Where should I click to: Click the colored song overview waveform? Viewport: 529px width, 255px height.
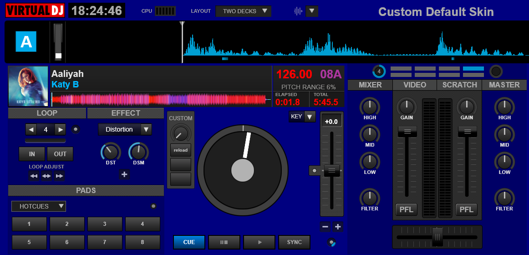tap(161, 100)
